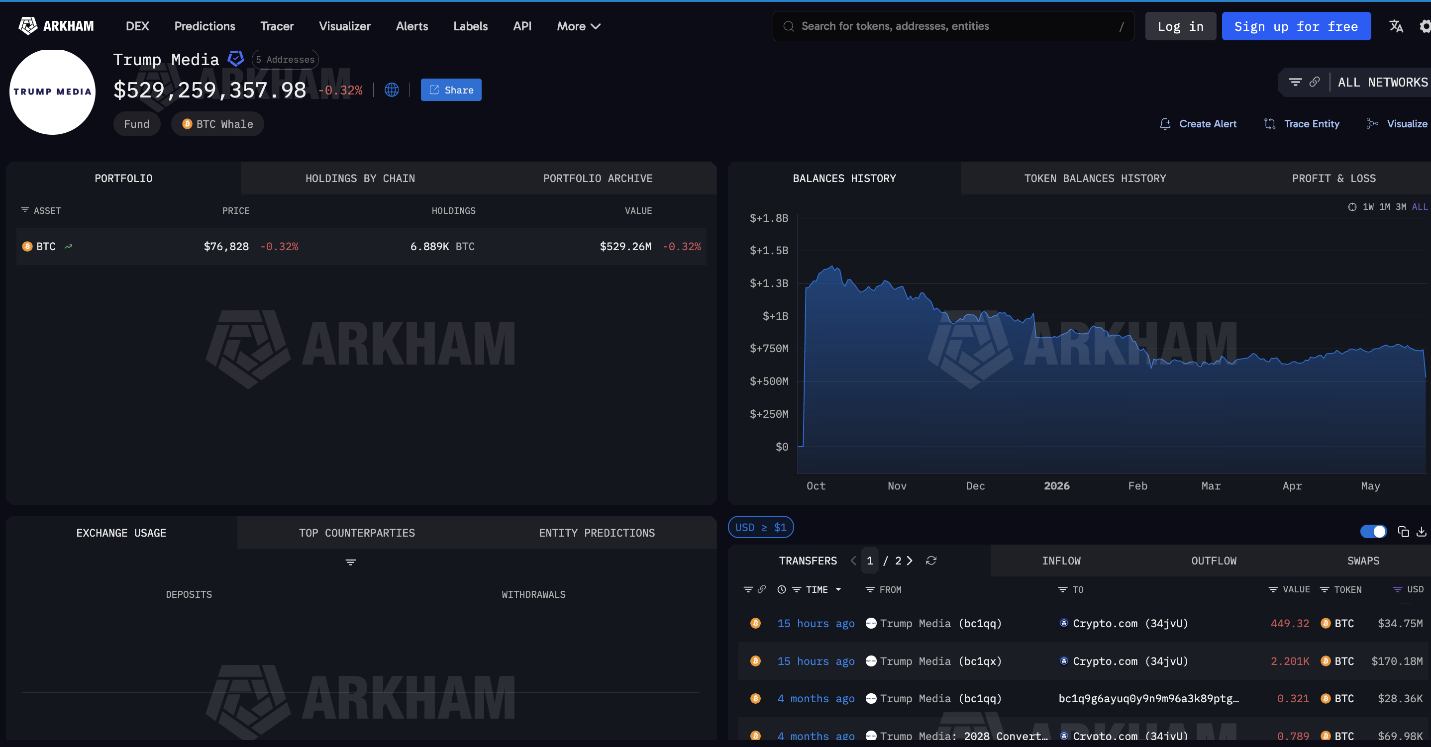Switch to the Entity Predictions tab
This screenshot has width=1431, height=747.
point(597,533)
